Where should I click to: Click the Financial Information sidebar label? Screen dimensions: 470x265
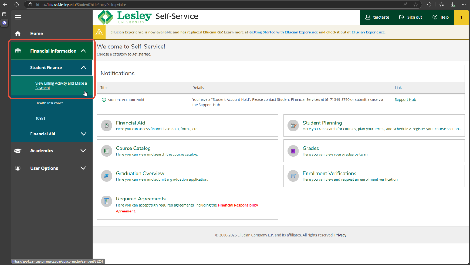click(x=53, y=51)
